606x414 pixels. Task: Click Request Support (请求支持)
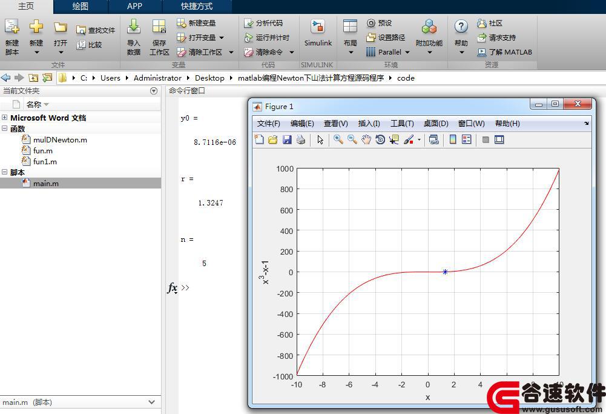point(496,38)
